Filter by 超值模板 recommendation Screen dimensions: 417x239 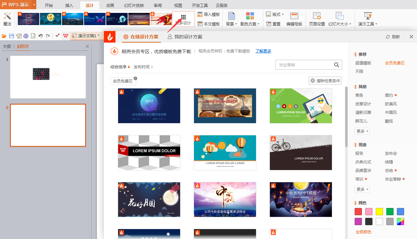coord(363,63)
